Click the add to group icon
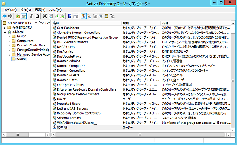 (x=112, y=16)
